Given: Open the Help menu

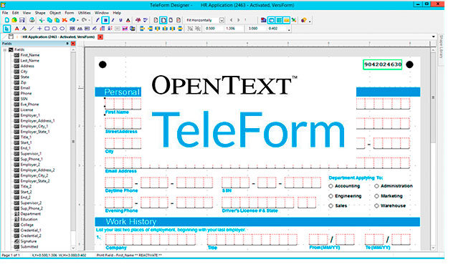Looking at the screenshot, I should [x=117, y=13].
